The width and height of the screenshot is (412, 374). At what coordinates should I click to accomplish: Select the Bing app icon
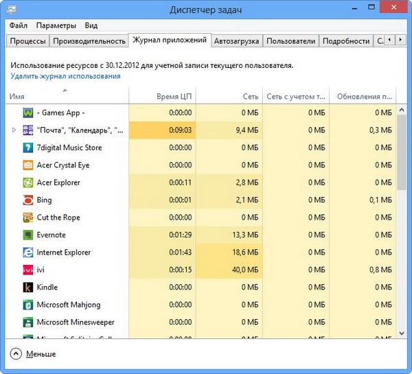(28, 200)
